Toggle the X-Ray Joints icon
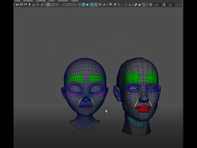Image resolution: width=197 pixels, height=148 pixels. (x=144, y=5)
